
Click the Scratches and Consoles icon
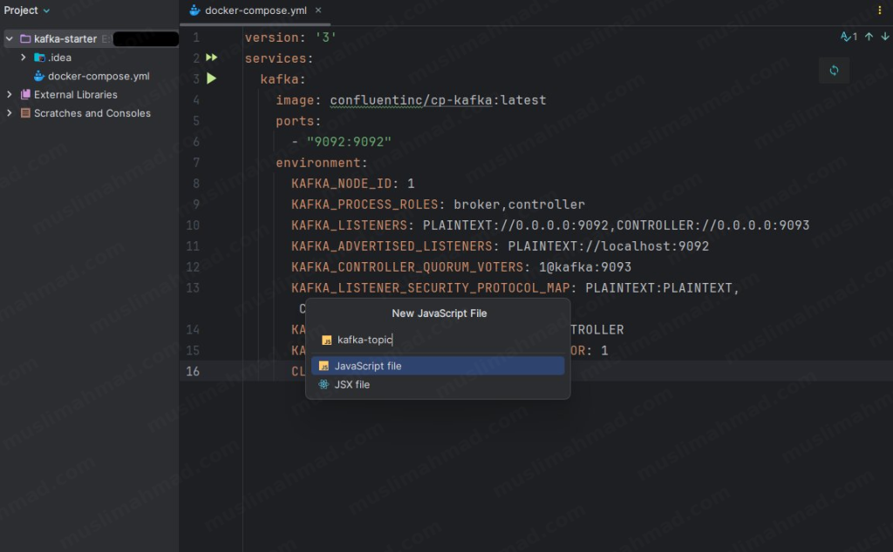click(x=24, y=113)
